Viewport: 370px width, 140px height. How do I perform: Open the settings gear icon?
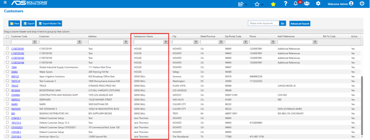click(x=318, y=4)
